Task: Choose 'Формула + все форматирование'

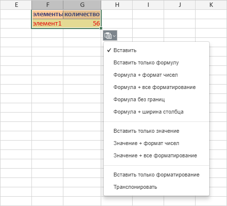Action: pyautogui.click(x=157, y=87)
